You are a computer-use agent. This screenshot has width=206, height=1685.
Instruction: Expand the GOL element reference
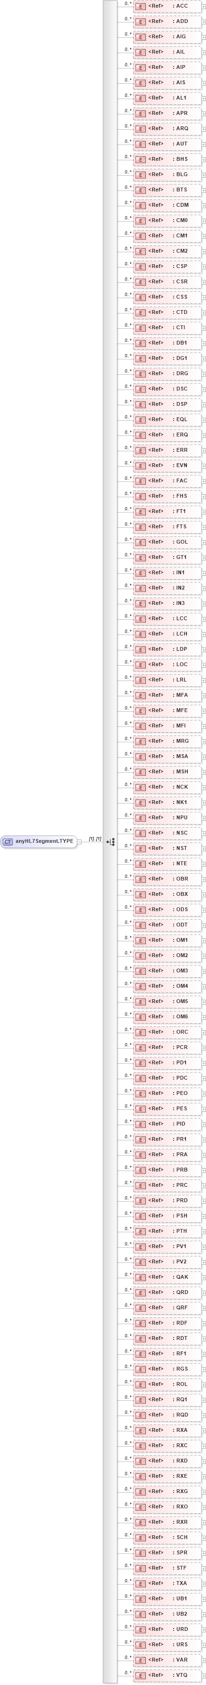click(204, 542)
